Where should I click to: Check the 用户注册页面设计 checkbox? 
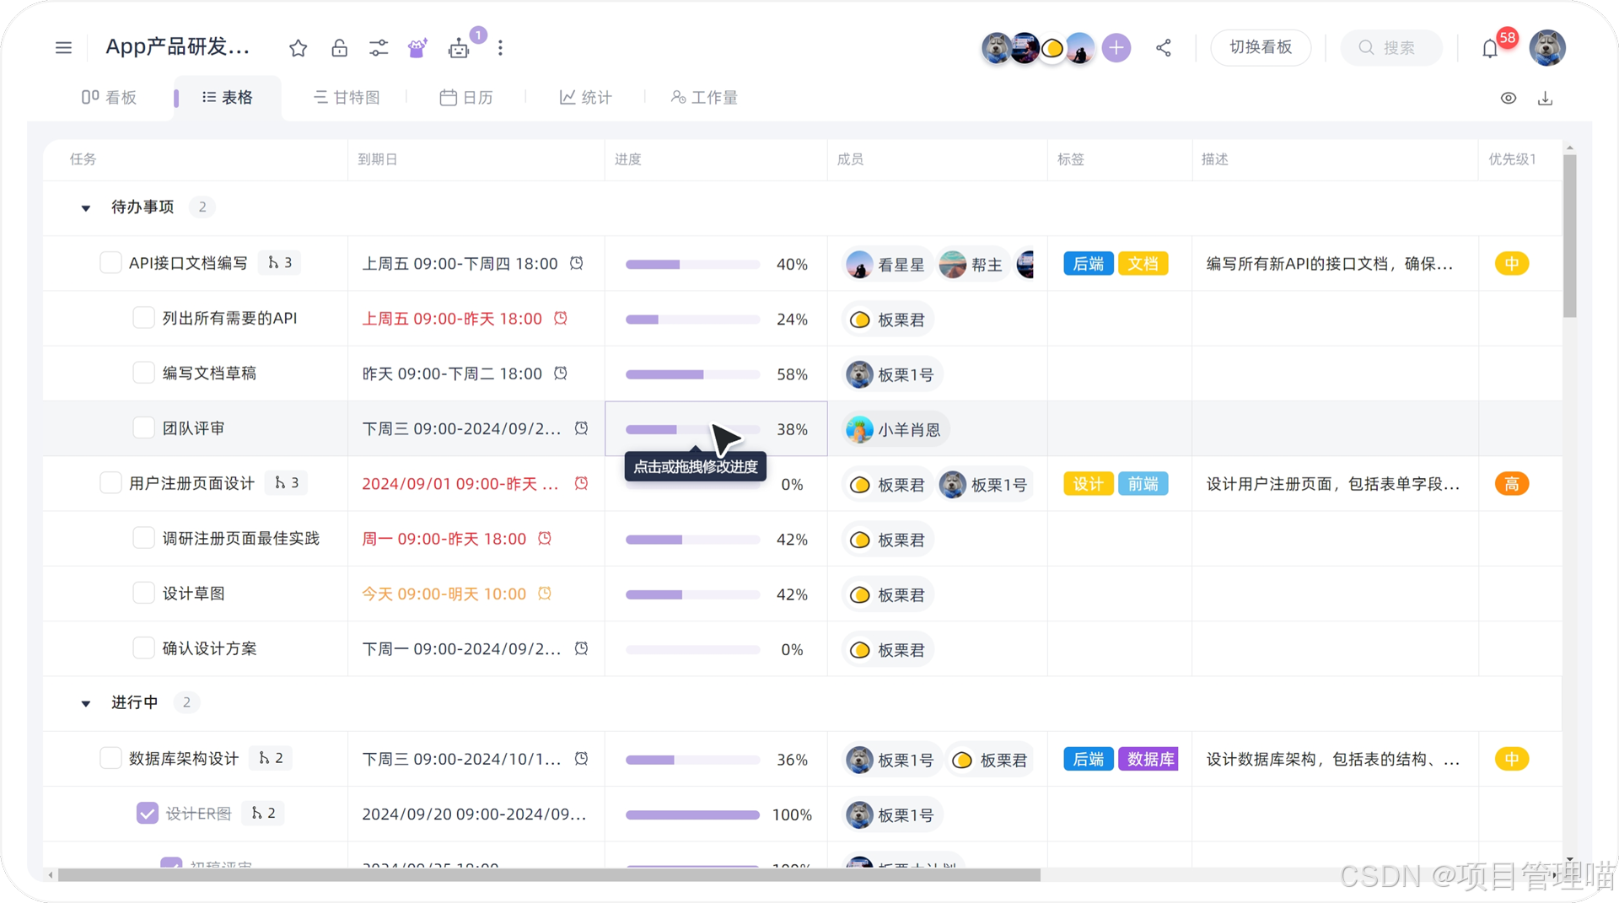pyautogui.click(x=110, y=483)
